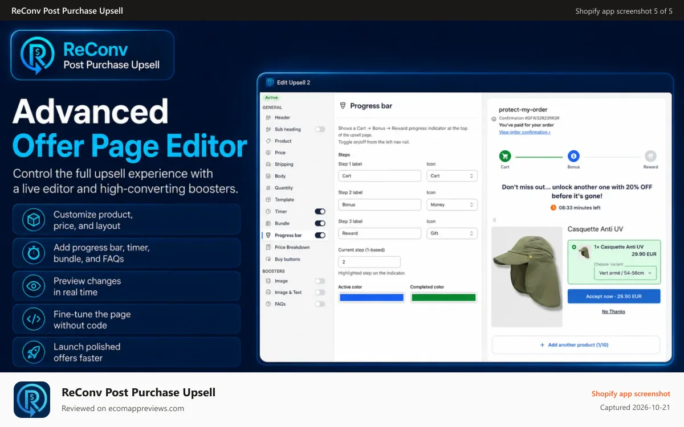Open the Step 1 icon dropdown showing Cart
Viewport: 684px width, 427px height.
(452, 176)
